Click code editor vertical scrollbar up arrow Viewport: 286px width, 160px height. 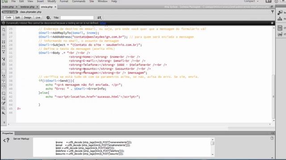[273, 28]
